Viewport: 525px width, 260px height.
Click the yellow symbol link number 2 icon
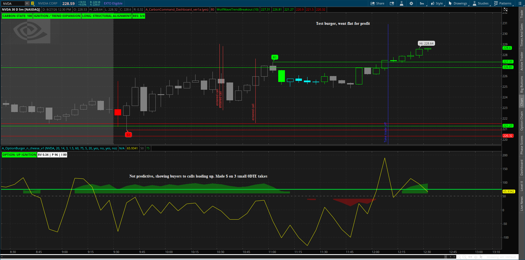[x=33, y=3]
